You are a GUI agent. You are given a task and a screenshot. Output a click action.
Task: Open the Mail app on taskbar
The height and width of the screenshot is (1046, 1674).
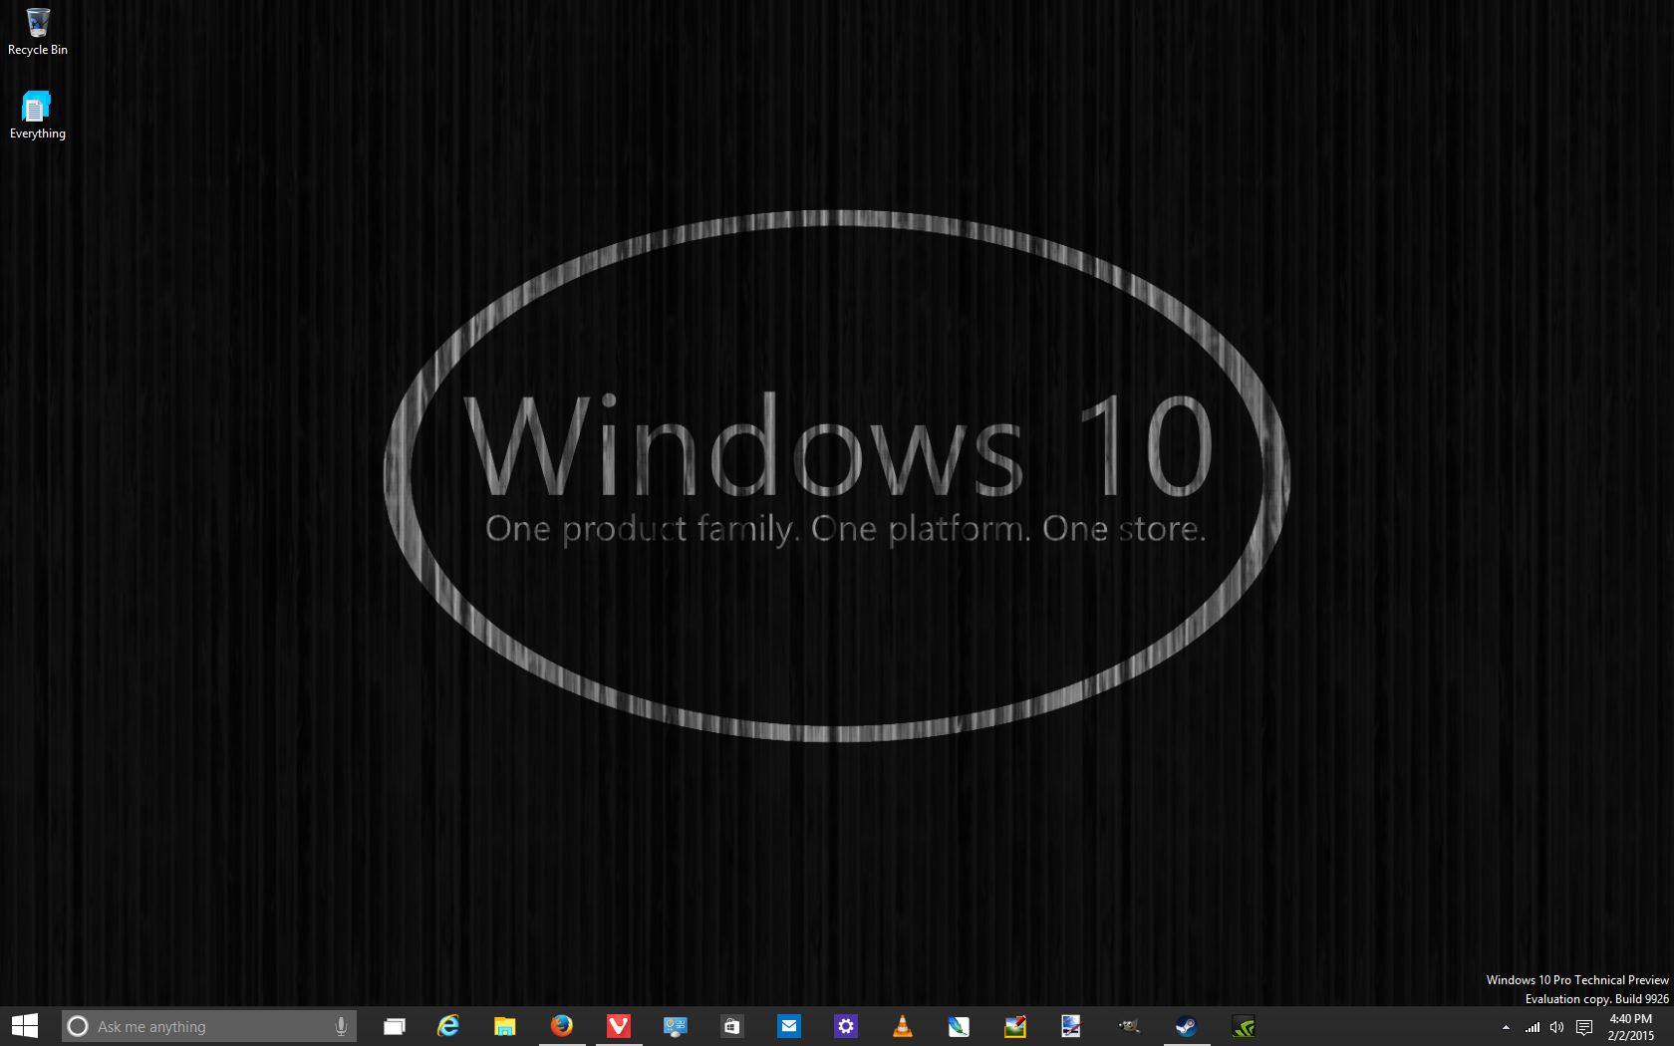point(789,1026)
